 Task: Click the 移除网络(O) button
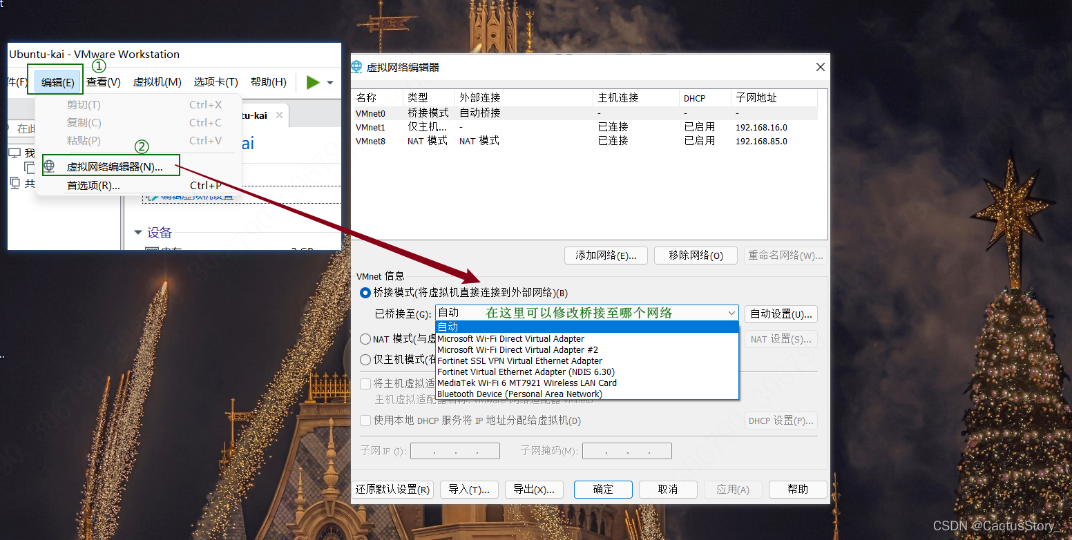(x=696, y=255)
